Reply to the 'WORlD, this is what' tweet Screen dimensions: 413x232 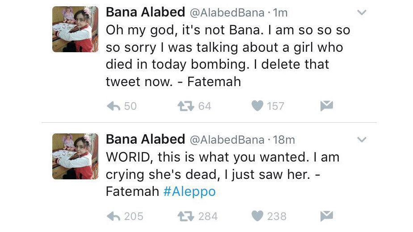click(x=115, y=216)
